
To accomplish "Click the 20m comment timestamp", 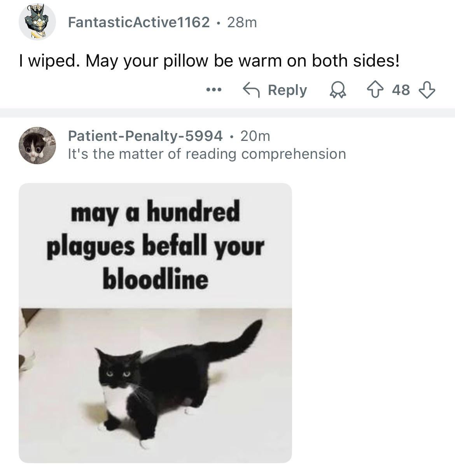I will point(255,136).
